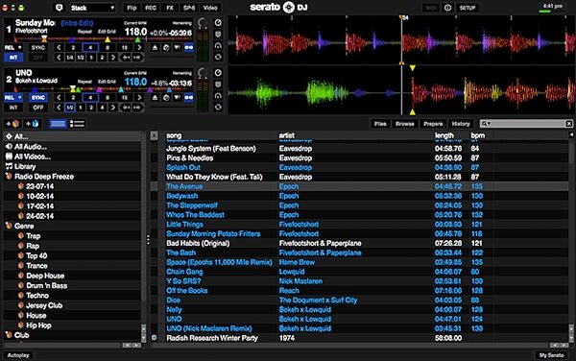Click the disc icon on deck 2

[166, 98]
